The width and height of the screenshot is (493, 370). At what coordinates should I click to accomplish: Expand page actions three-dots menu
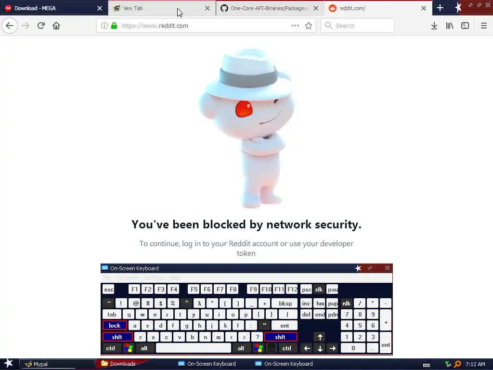(295, 26)
